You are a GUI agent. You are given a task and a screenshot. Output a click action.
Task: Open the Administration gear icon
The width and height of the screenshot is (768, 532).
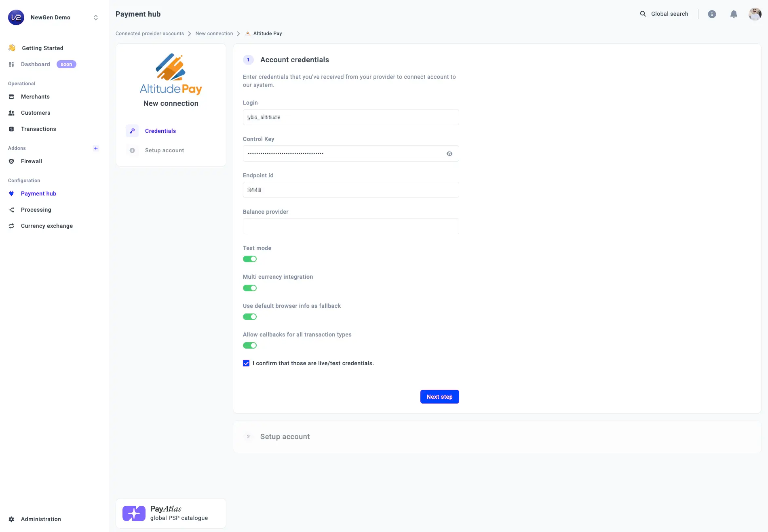click(x=11, y=519)
